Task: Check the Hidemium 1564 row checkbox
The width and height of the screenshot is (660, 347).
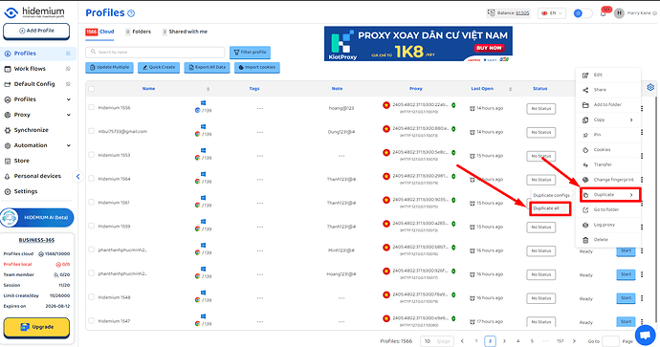Action: coord(91,179)
